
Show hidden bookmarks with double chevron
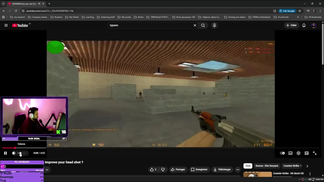298,17
